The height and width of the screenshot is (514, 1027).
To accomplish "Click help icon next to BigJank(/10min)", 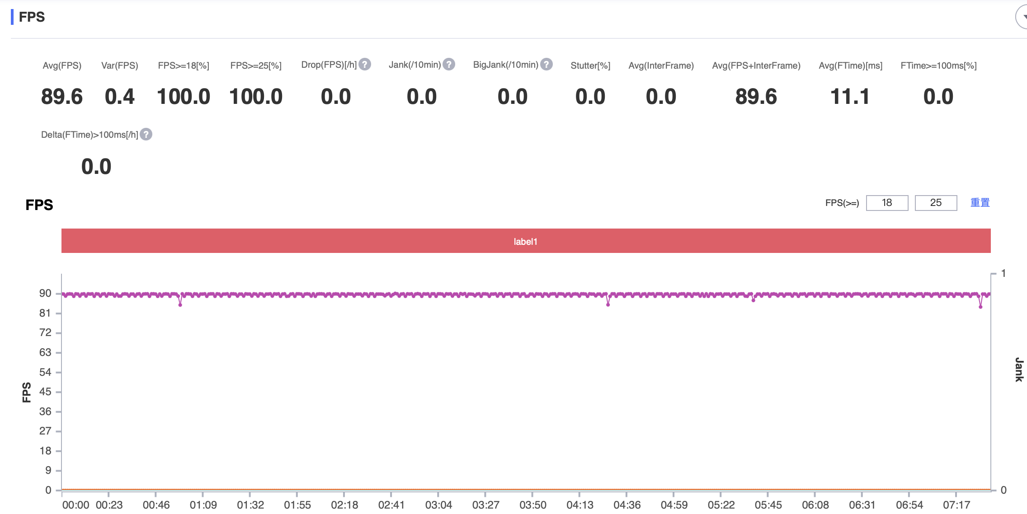I will tap(546, 65).
